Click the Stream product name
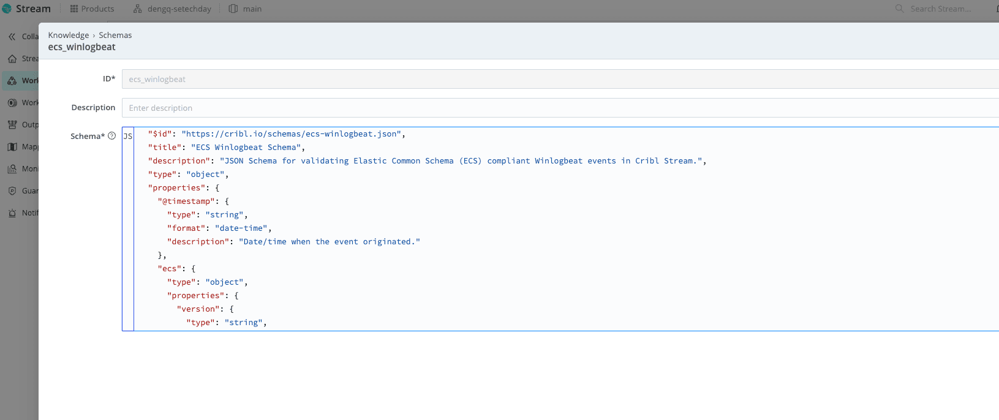 (x=33, y=9)
